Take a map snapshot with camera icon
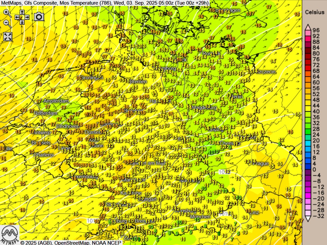Screen dimensions: 327x245 pyautogui.click(x=39, y=16)
